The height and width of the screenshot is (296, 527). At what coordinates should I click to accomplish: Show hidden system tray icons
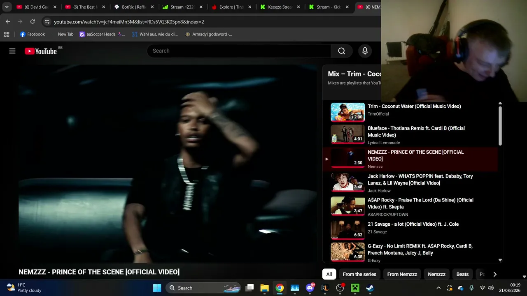[x=438, y=288]
